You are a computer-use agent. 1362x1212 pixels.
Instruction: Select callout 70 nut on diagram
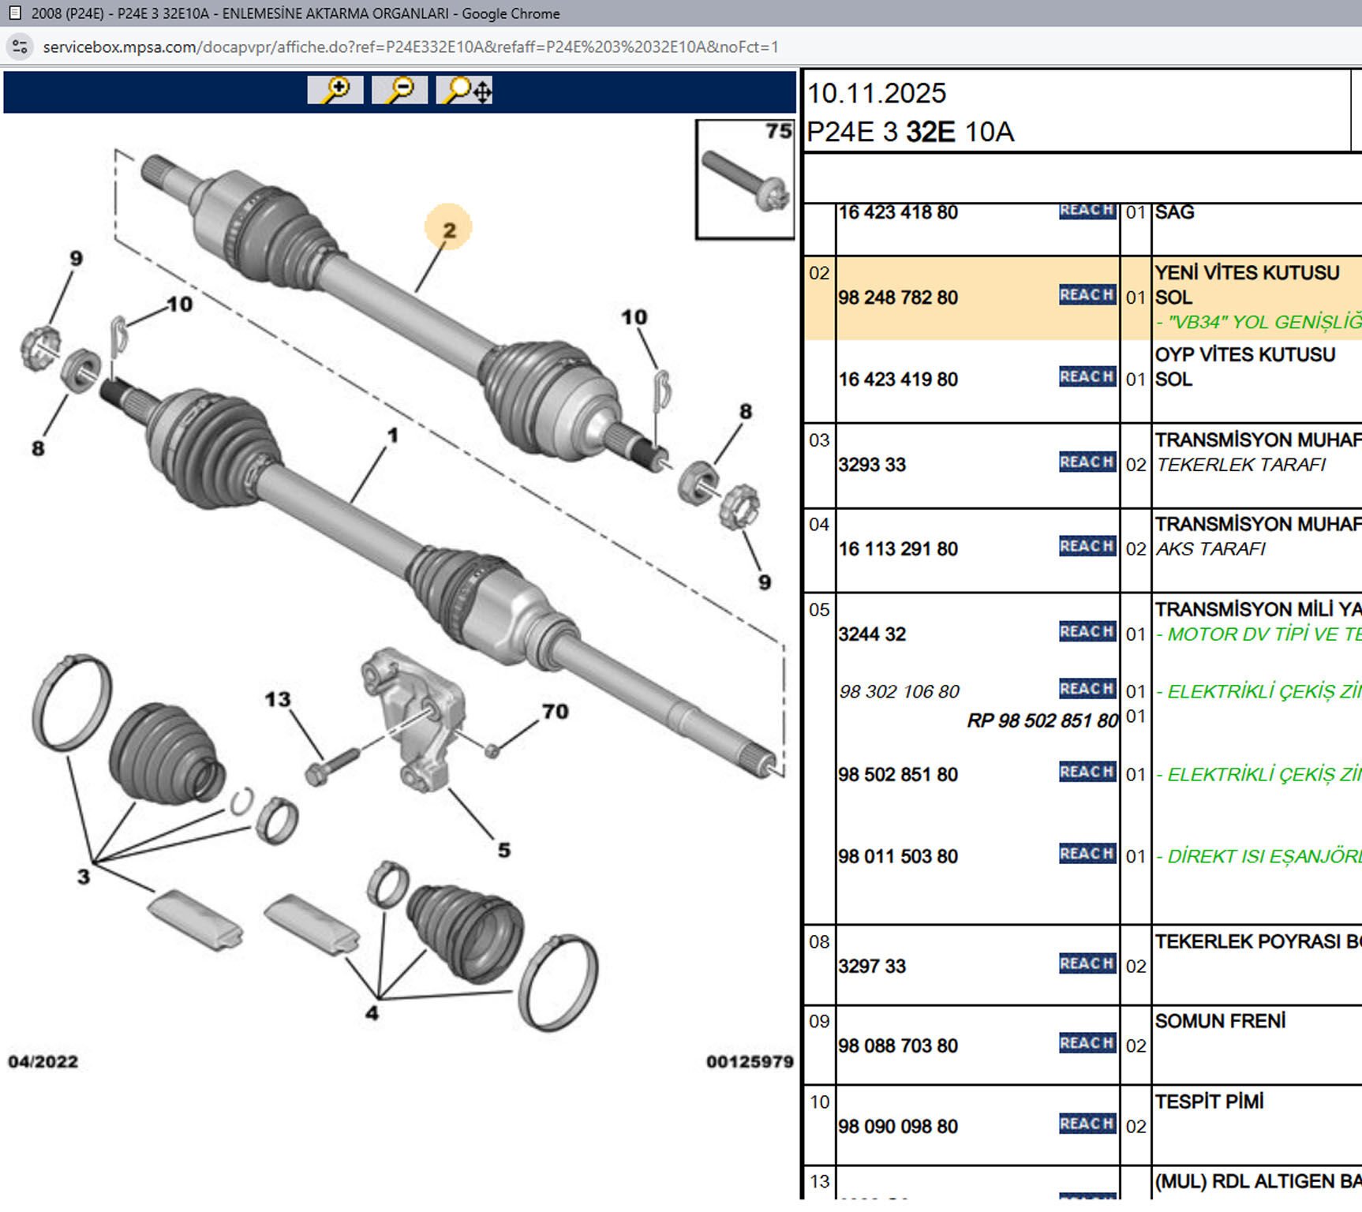pyautogui.click(x=555, y=712)
